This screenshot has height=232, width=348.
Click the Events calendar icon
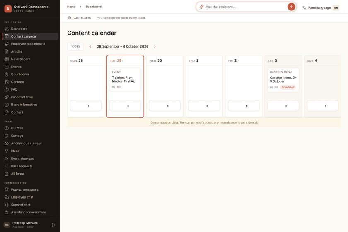click(7, 67)
